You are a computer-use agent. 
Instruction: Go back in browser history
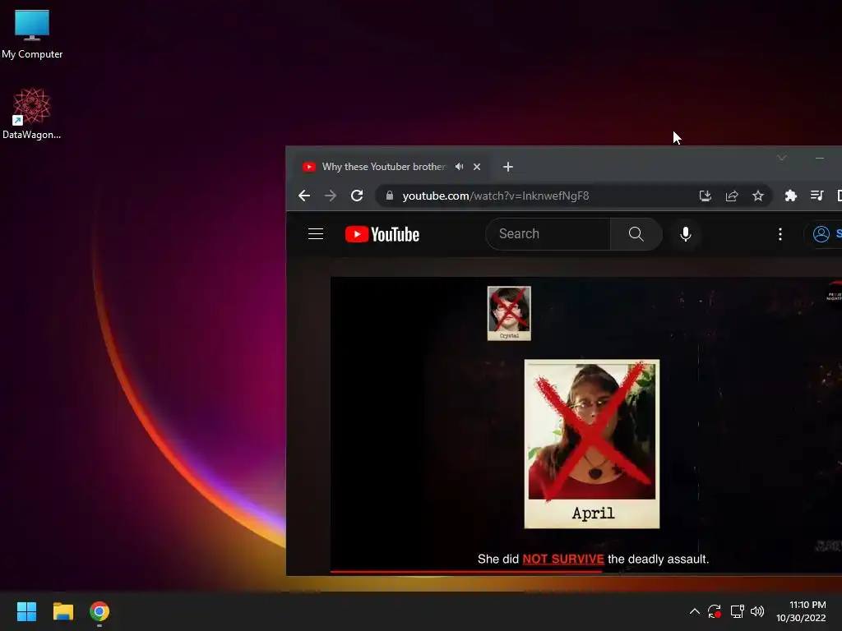click(304, 196)
